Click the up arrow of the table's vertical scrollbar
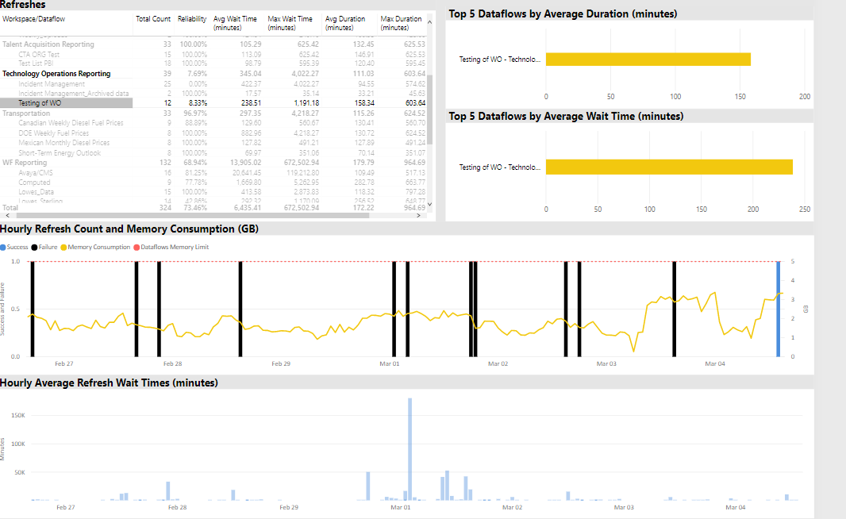 (x=429, y=22)
